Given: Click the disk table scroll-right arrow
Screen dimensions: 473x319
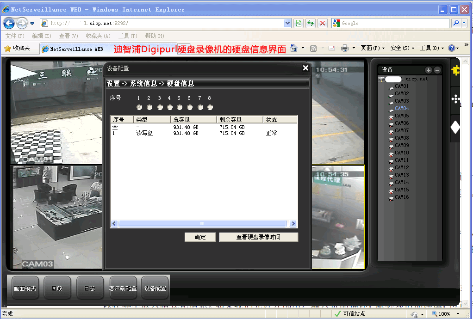Looking at the screenshot, I should [x=293, y=223].
